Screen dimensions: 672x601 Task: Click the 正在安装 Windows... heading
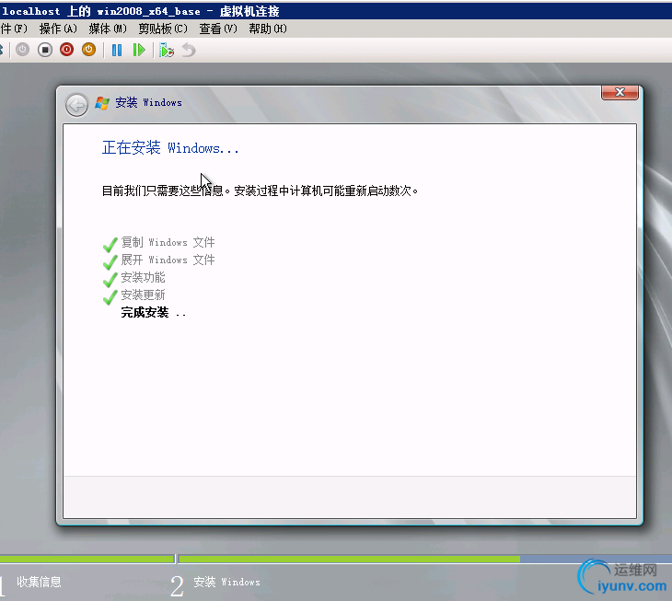[x=170, y=148]
